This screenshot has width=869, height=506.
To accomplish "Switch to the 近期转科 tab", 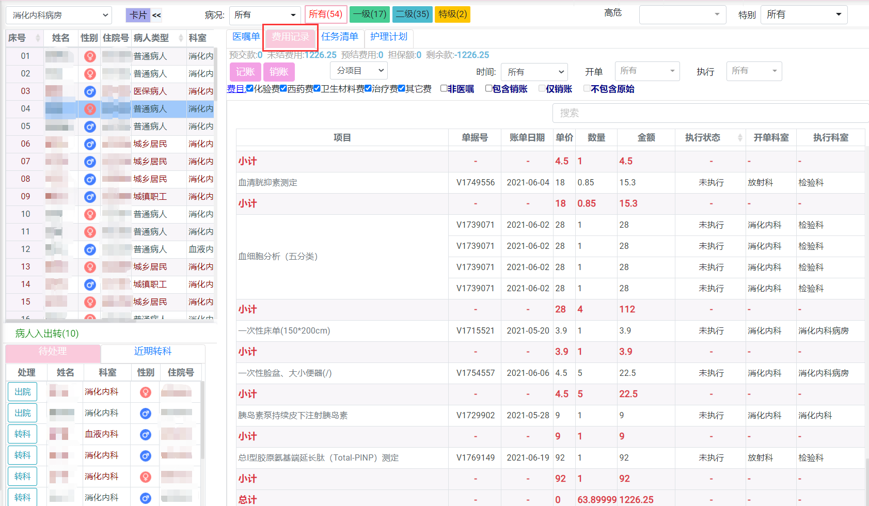I will (151, 352).
